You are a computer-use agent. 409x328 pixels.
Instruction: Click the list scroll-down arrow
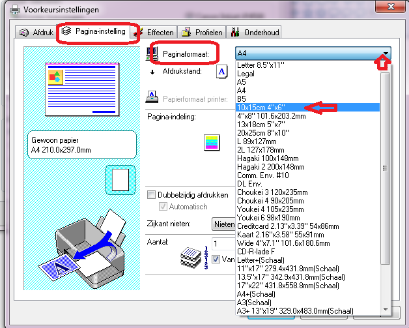(386, 310)
